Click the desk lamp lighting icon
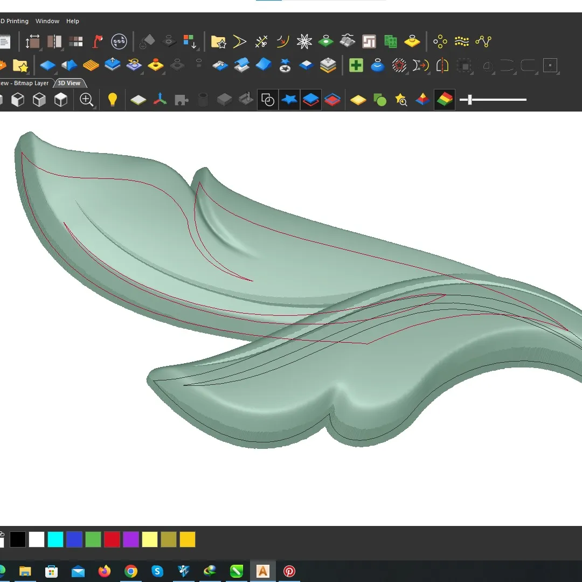This screenshot has width=582, height=582. click(97, 41)
